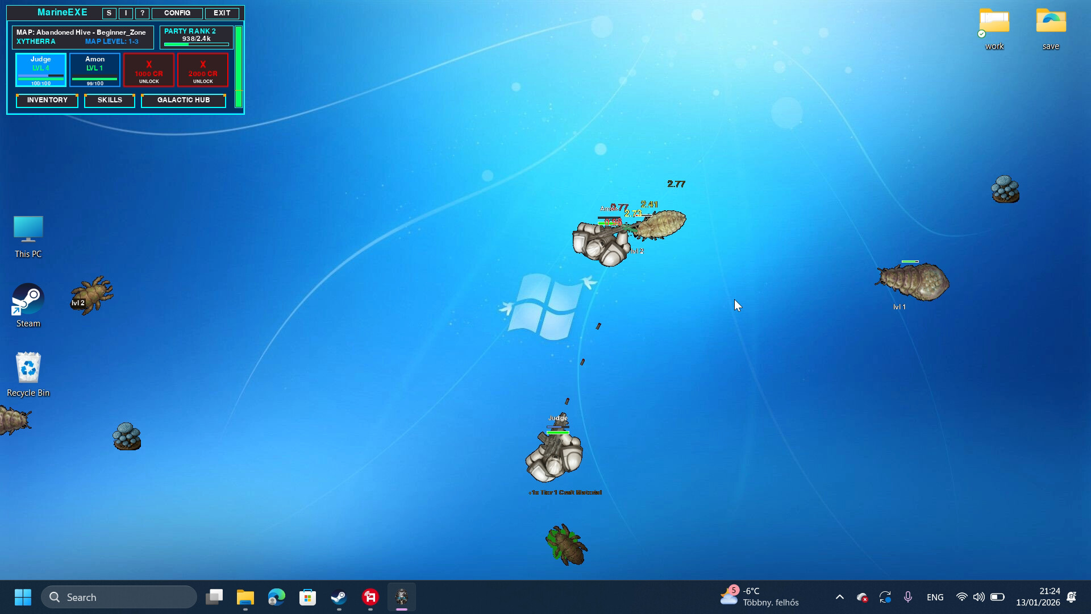1091x614 pixels.
Task: Open the work folder on the desktop
Action: [x=993, y=24]
